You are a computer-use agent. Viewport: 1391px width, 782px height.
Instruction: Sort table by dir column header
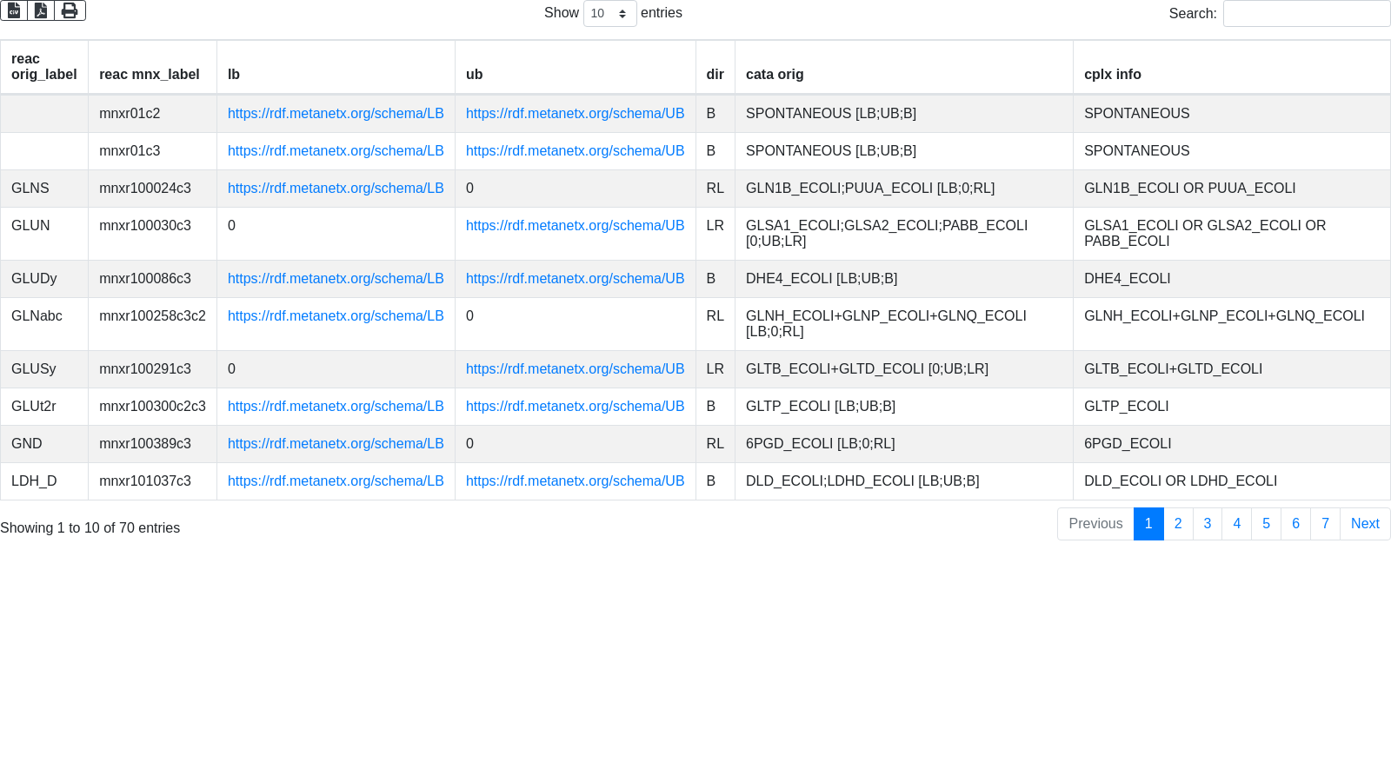tap(715, 75)
